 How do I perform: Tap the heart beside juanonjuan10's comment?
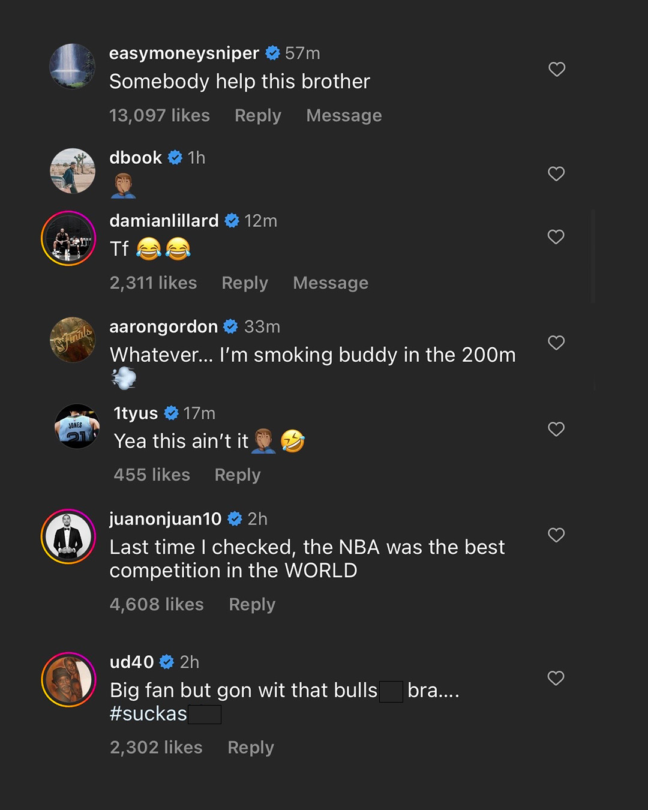[556, 535]
